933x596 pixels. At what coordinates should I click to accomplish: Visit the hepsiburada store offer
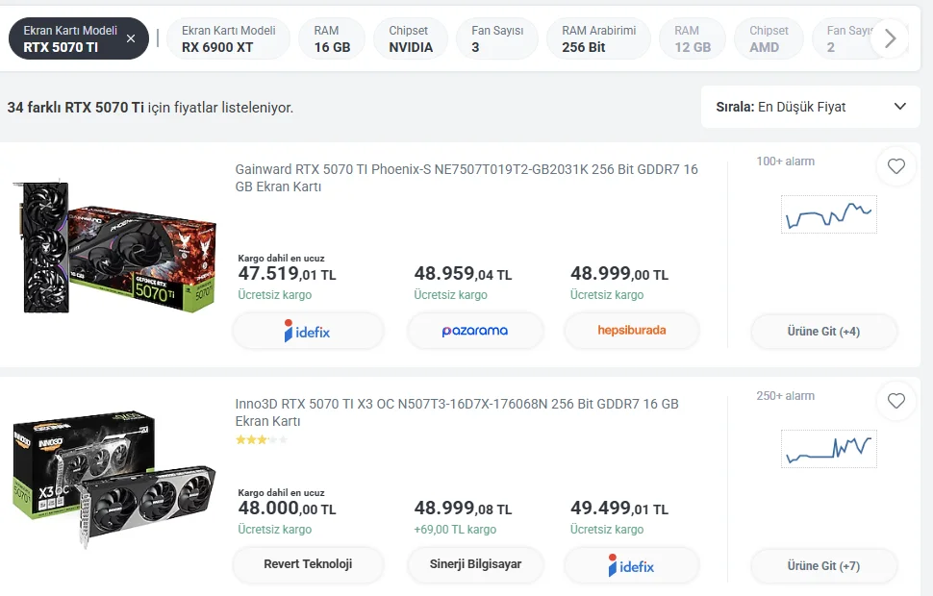[x=632, y=331]
